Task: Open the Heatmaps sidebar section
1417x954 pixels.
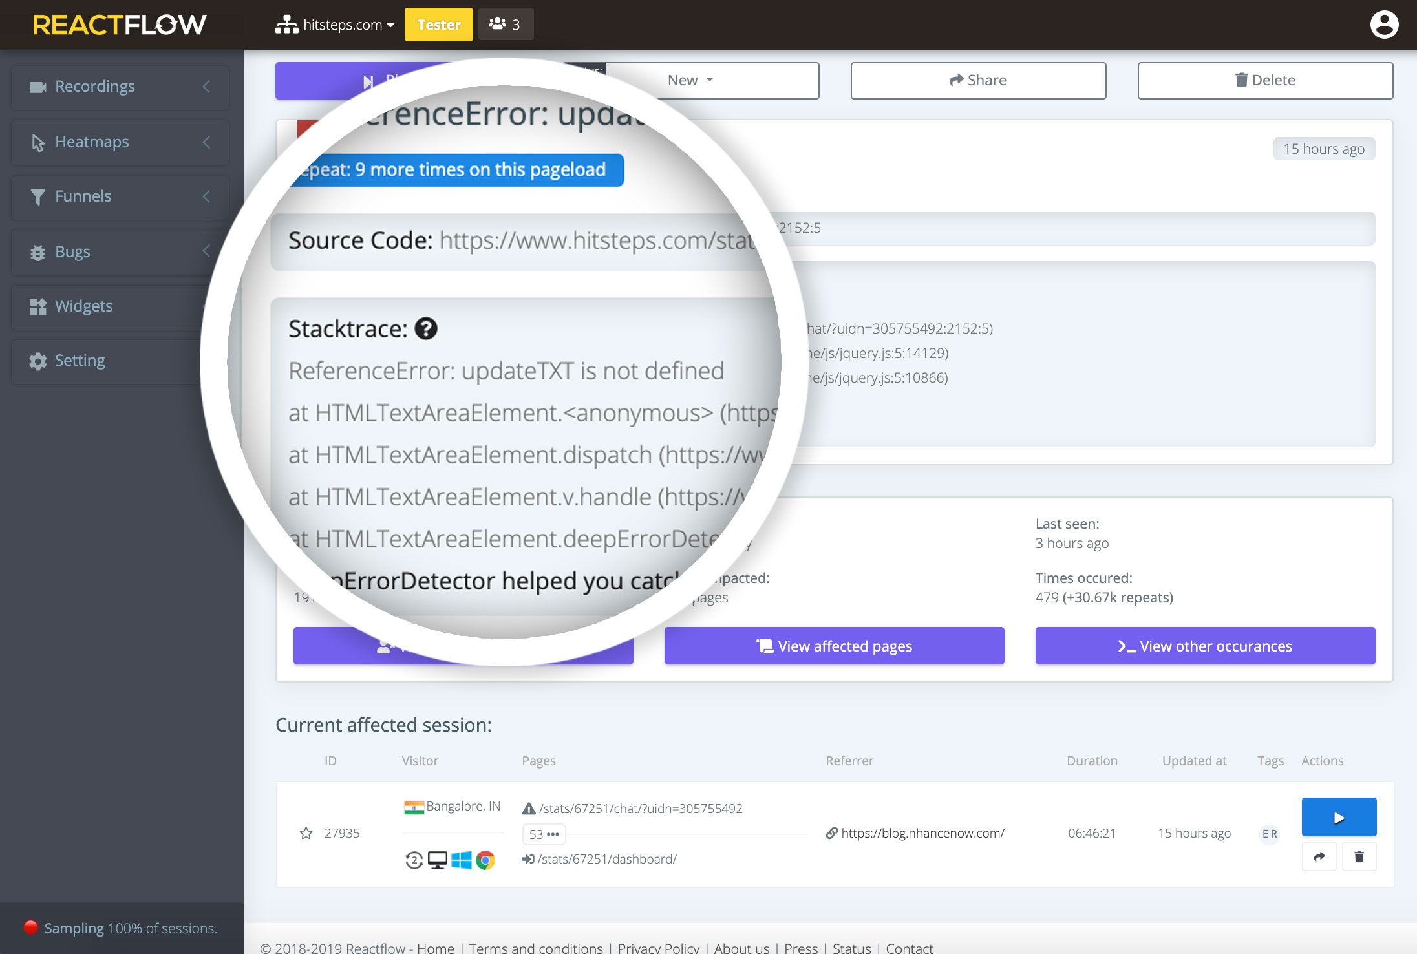Action: click(120, 142)
